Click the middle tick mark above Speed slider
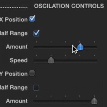Image resolution: width=107 pixels, height=107 pixels. pos(66,55)
